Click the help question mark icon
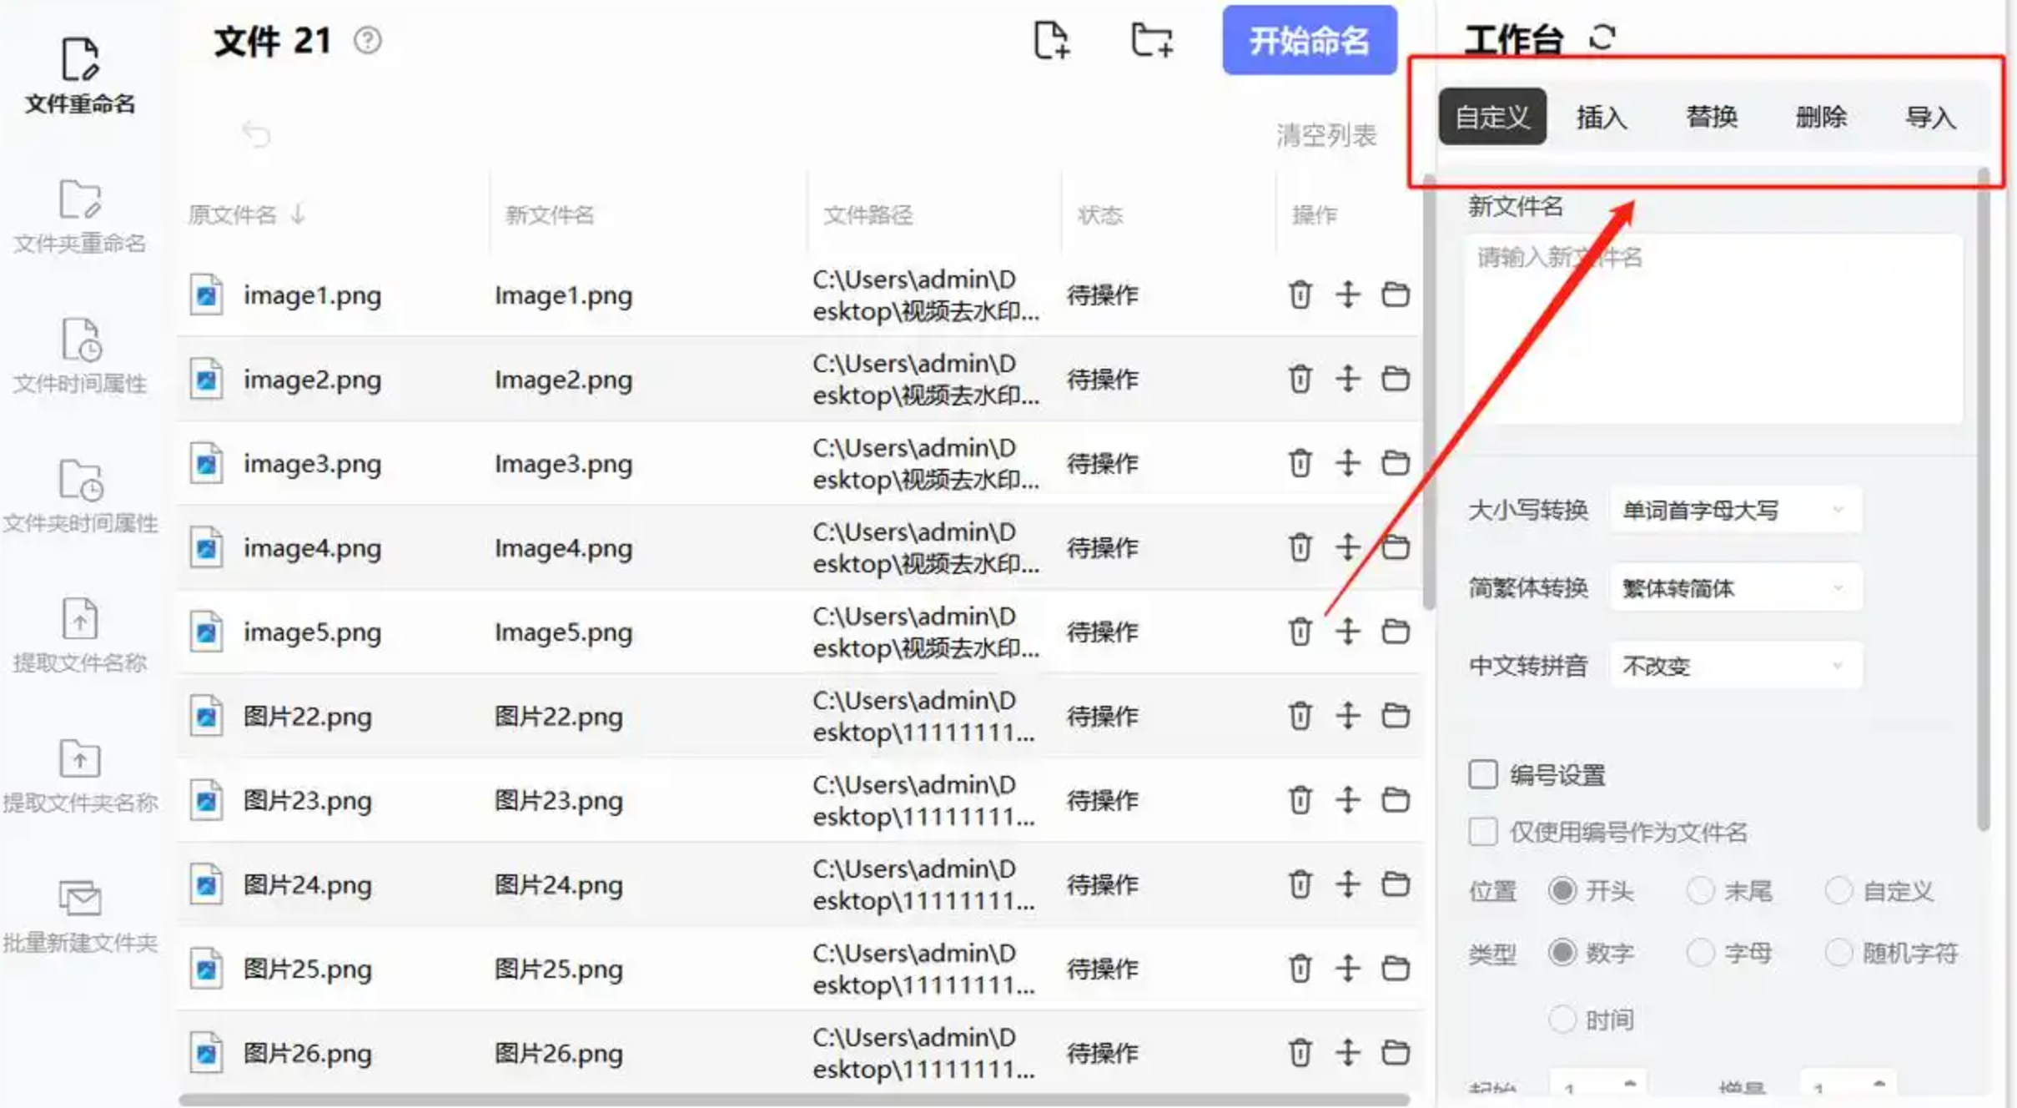This screenshot has height=1108, width=2017. click(368, 40)
